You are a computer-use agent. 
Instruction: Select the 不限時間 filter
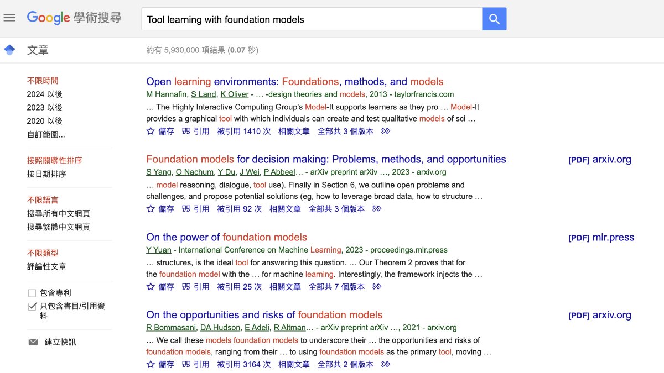click(43, 81)
